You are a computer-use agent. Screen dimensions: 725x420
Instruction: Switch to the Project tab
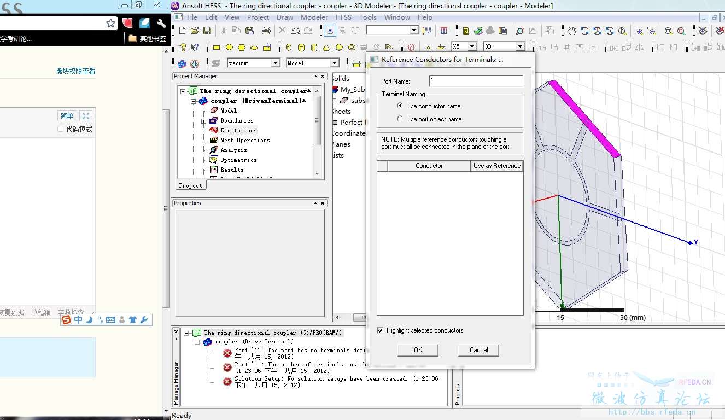click(x=190, y=185)
